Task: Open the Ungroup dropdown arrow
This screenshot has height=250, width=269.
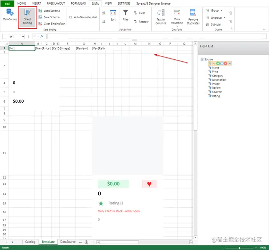Action: (x=224, y=18)
